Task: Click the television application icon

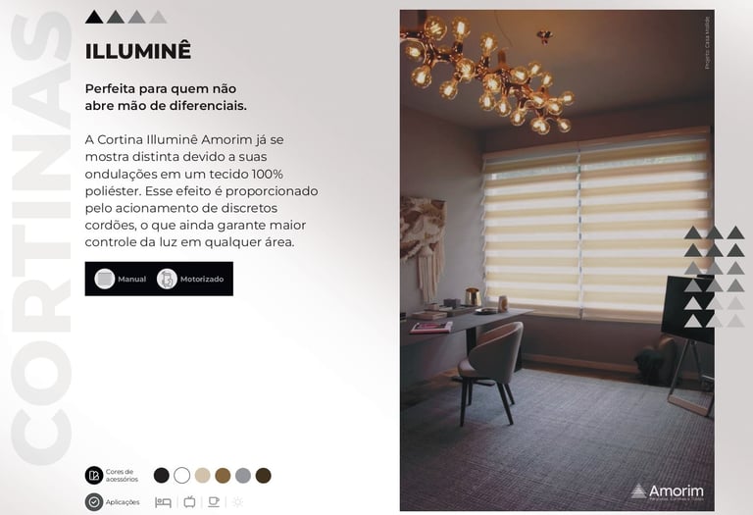Action: click(x=189, y=502)
